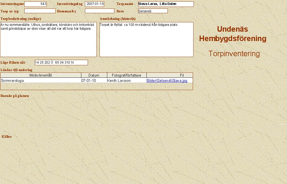Click the Torpnamn field with Stava Larsa

click(166, 4)
